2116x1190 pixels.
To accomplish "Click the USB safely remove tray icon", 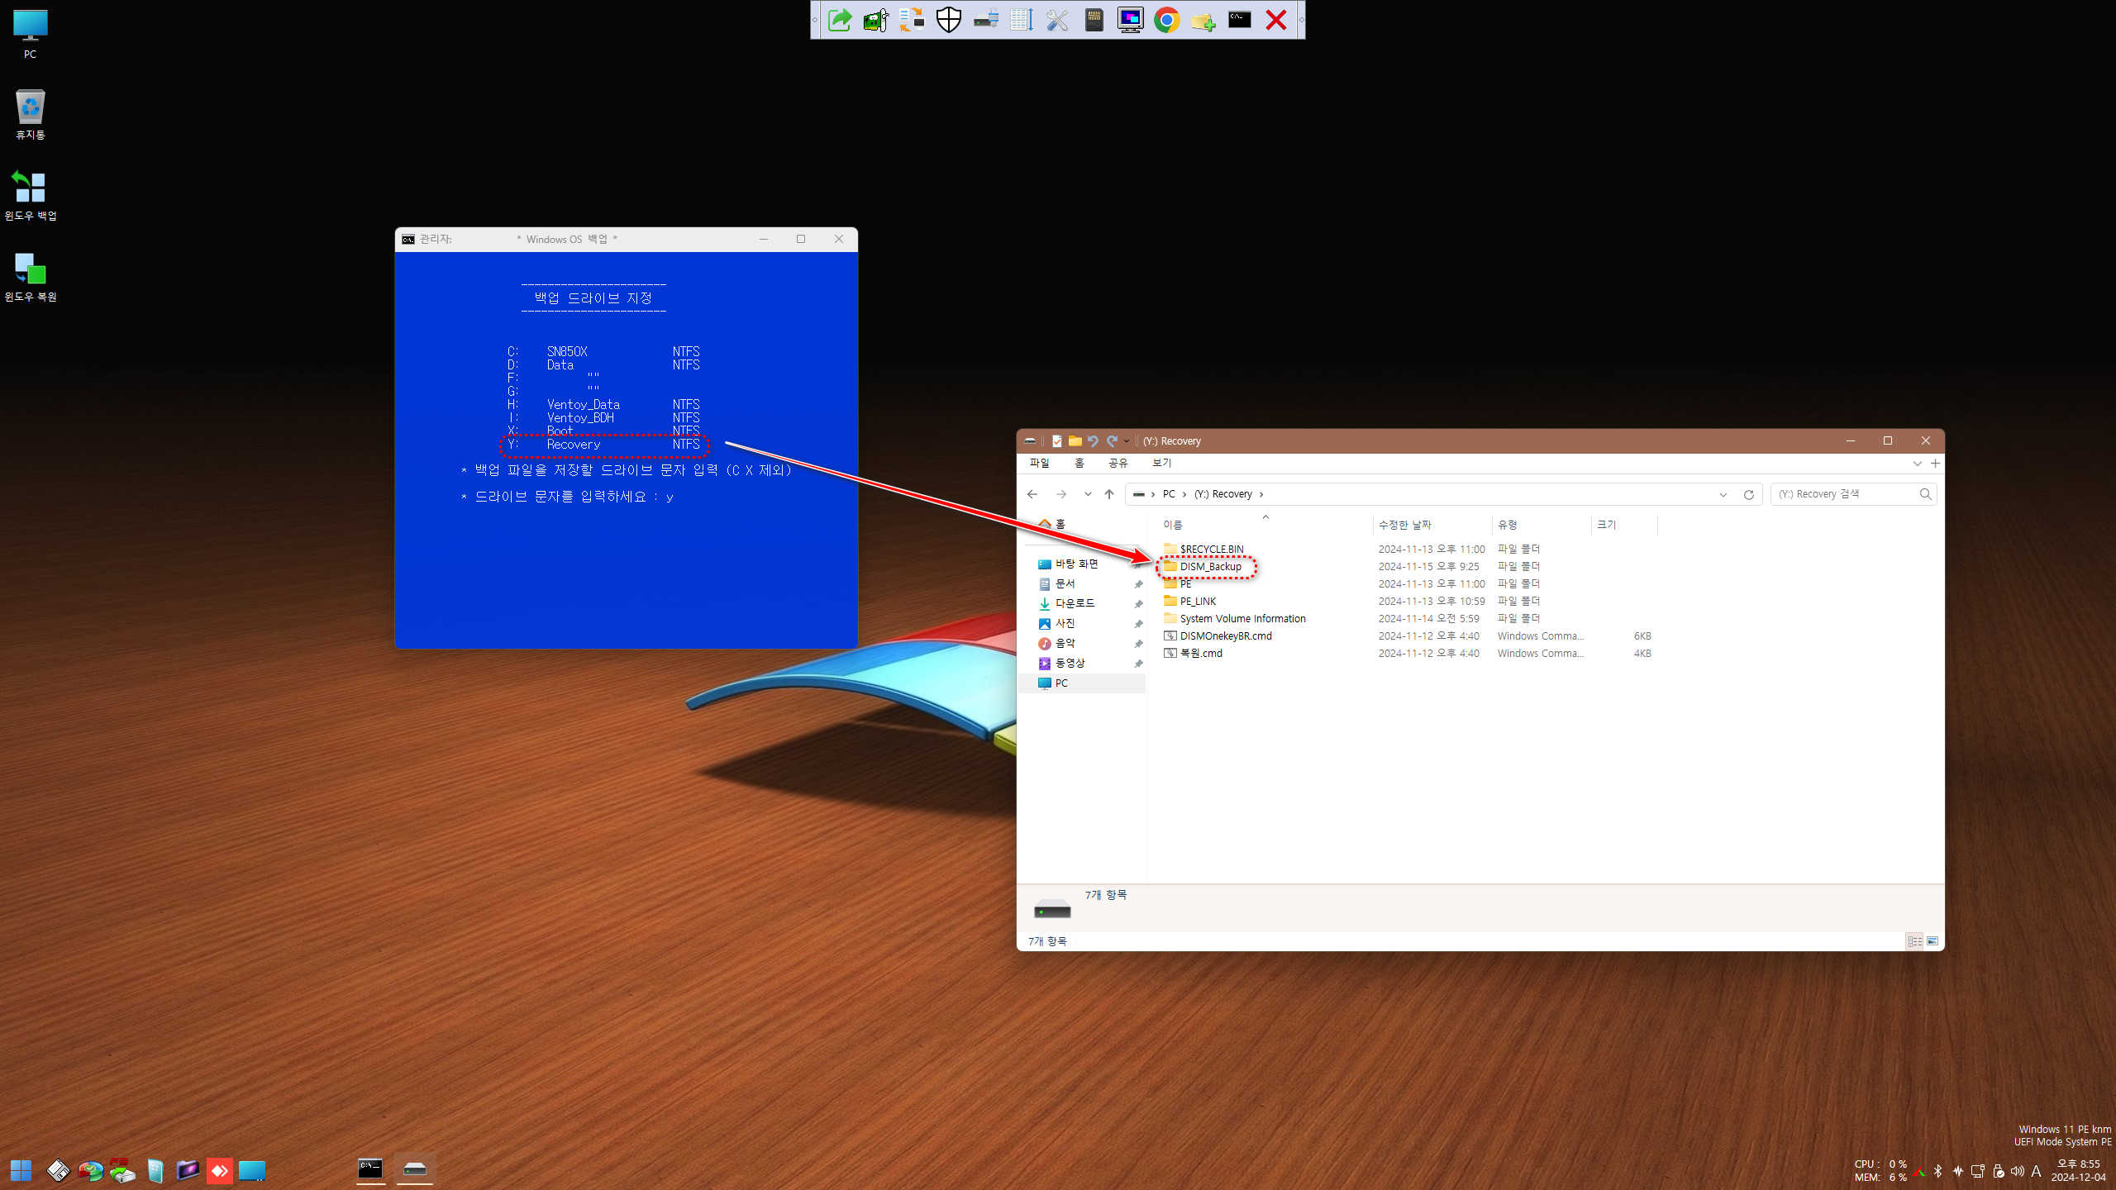I will [1999, 1171].
